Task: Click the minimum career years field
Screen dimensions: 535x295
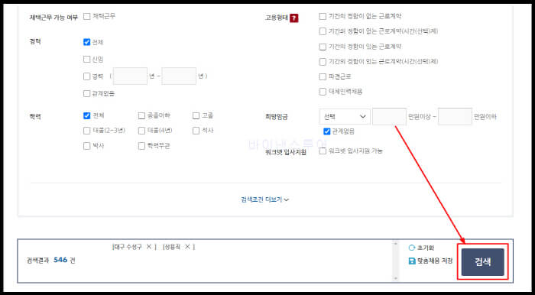Action: (x=130, y=76)
